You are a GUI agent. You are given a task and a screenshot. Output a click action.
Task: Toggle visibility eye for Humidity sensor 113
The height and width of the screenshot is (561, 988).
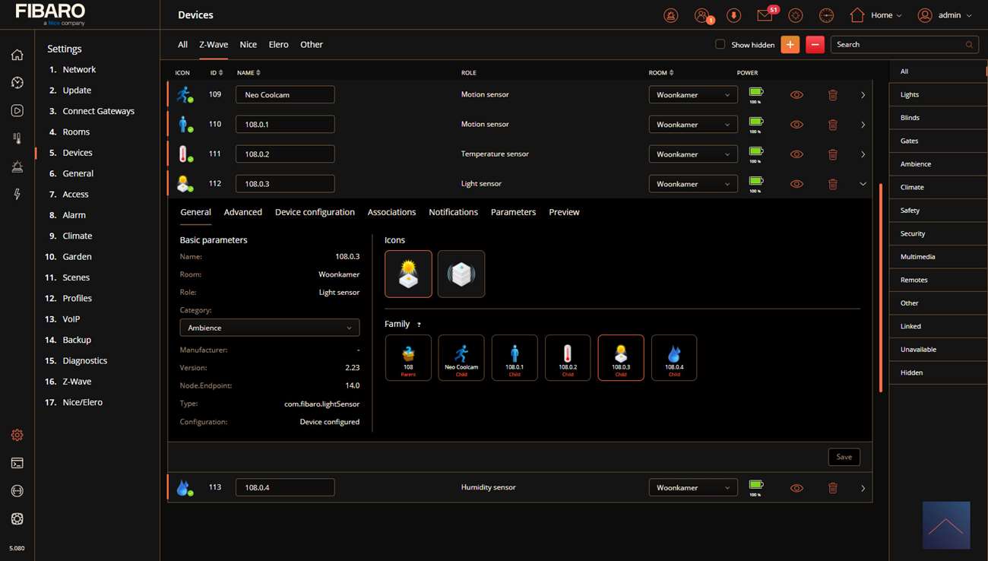tap(796, 488)
